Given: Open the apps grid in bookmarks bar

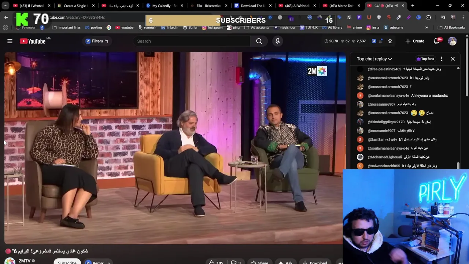Looking at the screenshot, I should [x=5, y=27].
